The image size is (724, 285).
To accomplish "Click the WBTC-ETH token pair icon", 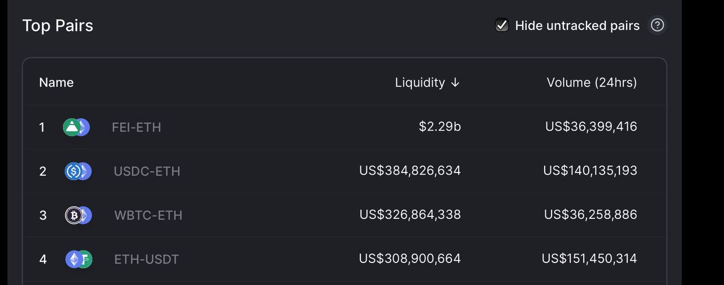I will tap(78, 215).
